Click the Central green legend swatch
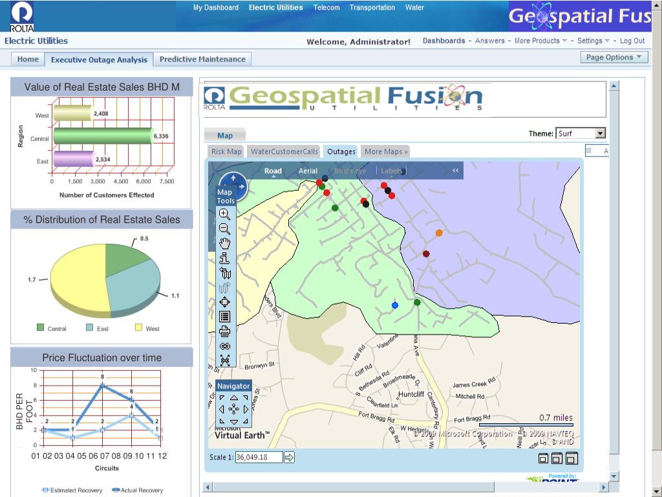 [x=41, y=327]
